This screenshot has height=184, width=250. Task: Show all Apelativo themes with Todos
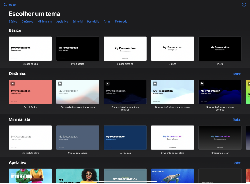[237, 163]
